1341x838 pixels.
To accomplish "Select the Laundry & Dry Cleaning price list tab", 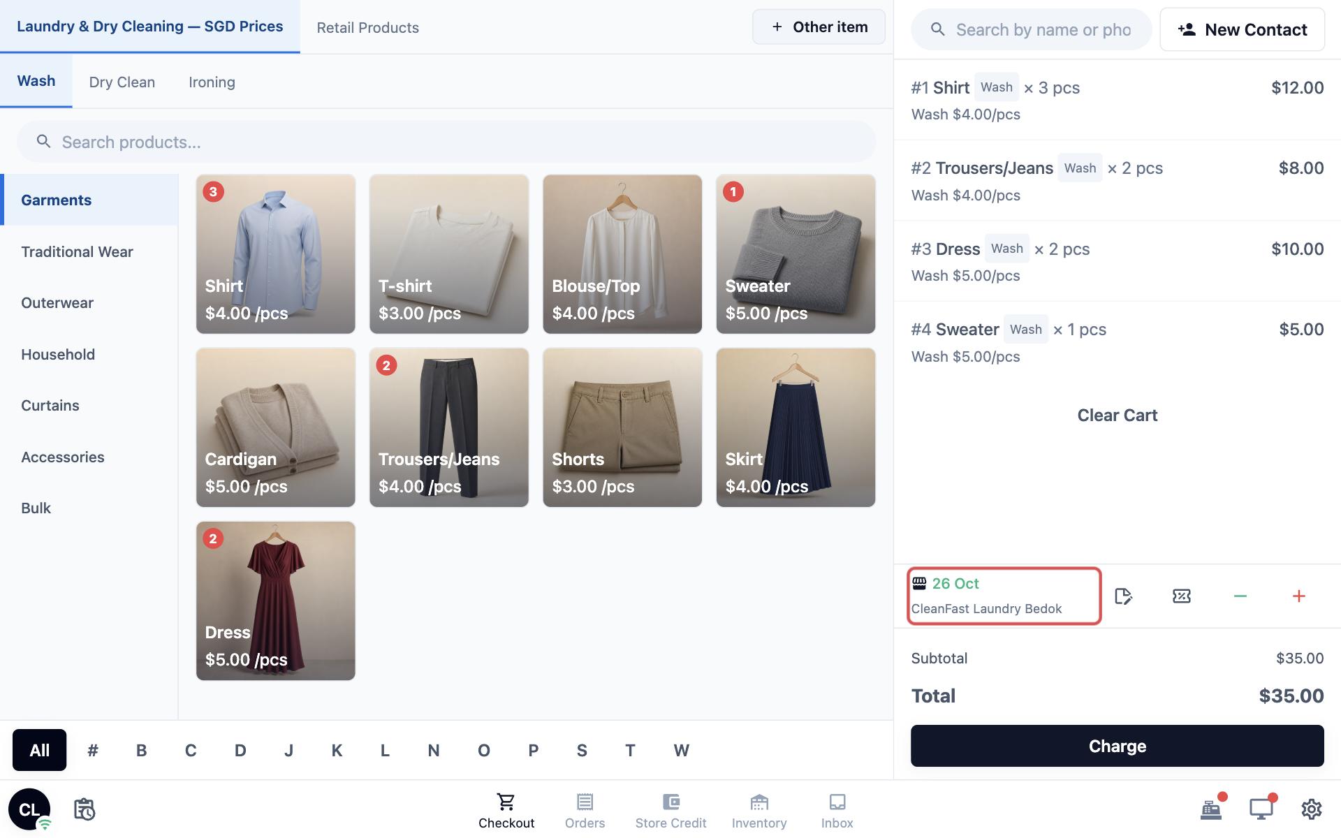I will (x=150, y=27).
